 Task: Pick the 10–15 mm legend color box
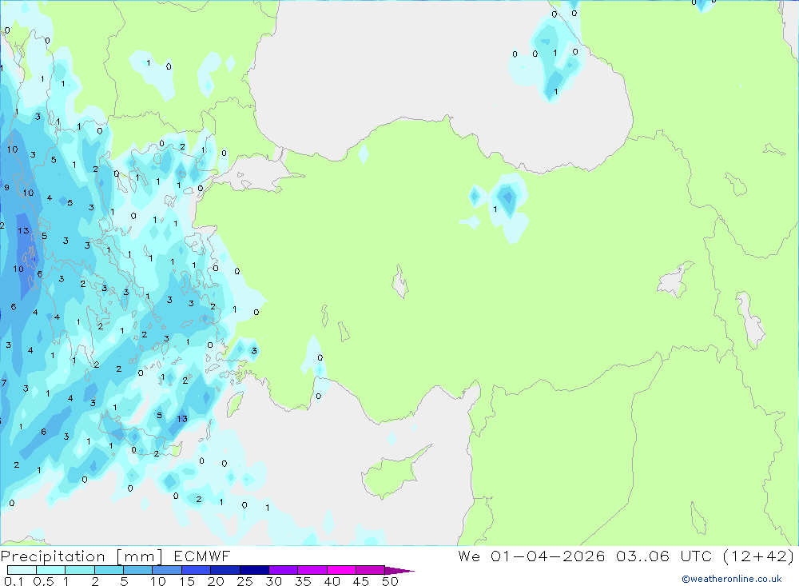click(167, 570)
